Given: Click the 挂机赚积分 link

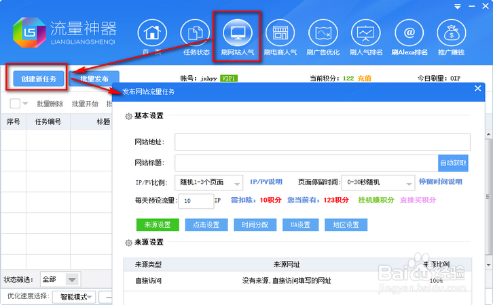Looking at the screenshot, I should tap(376, 200).
